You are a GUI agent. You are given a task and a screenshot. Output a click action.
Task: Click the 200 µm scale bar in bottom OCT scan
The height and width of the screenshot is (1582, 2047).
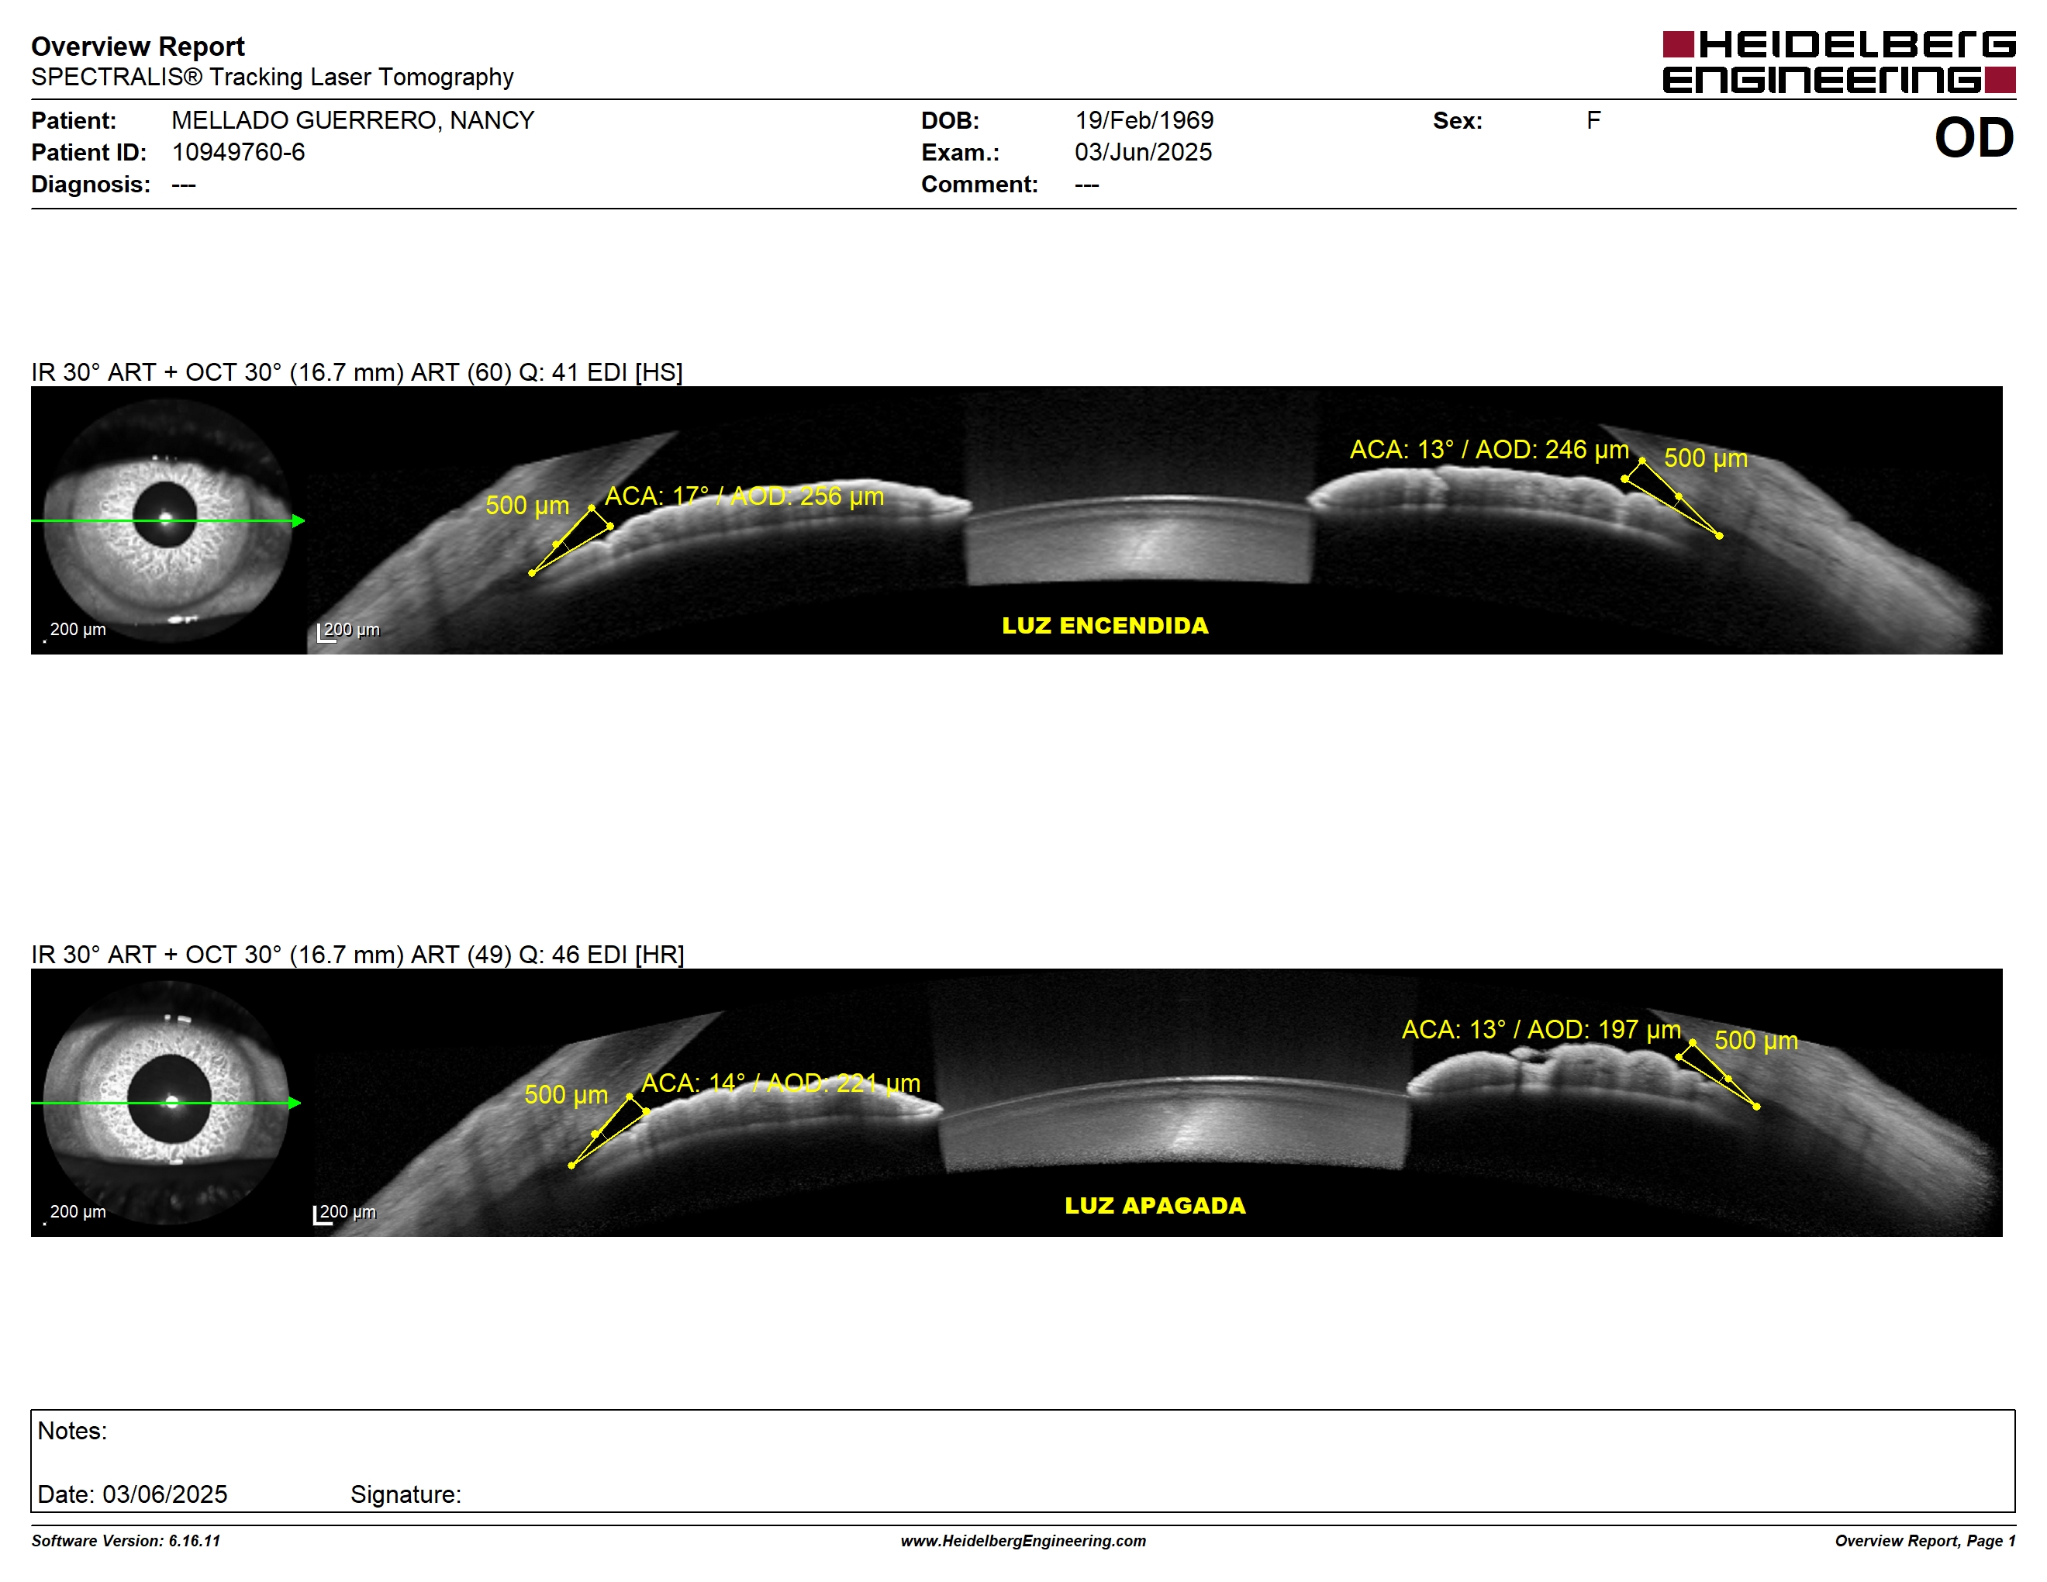345,1213
